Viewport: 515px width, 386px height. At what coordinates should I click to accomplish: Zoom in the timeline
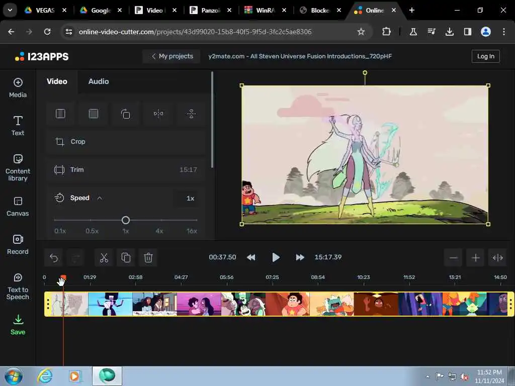(x=475, y=258)
